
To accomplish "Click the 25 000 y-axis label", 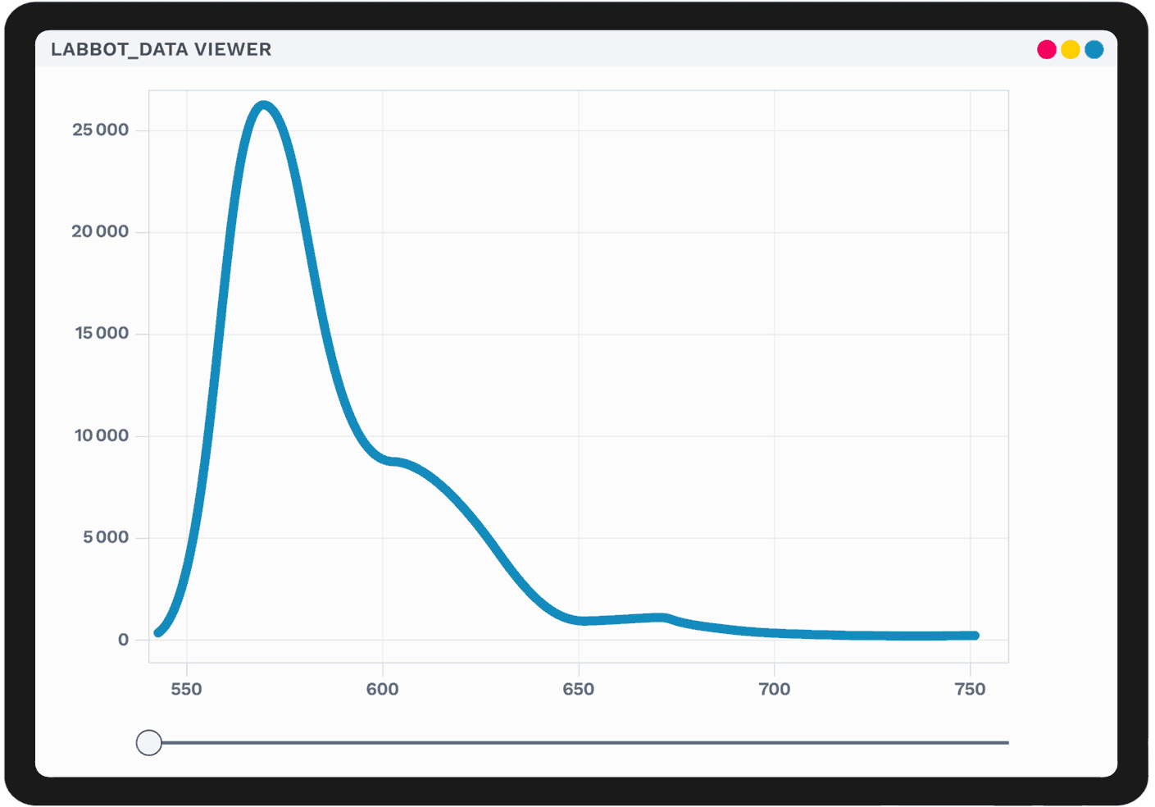I will 100,130.
